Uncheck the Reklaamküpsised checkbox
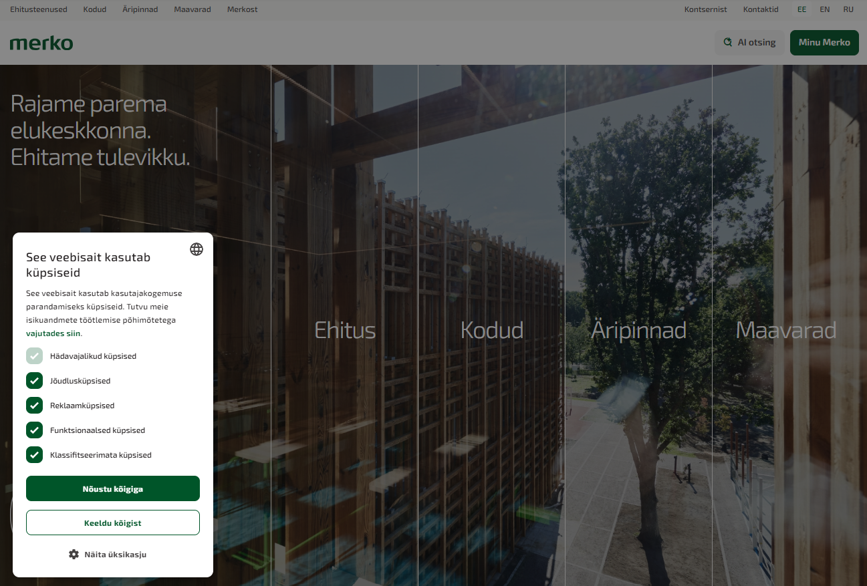This screenshot has height=586, width=867. click(34, 405)
